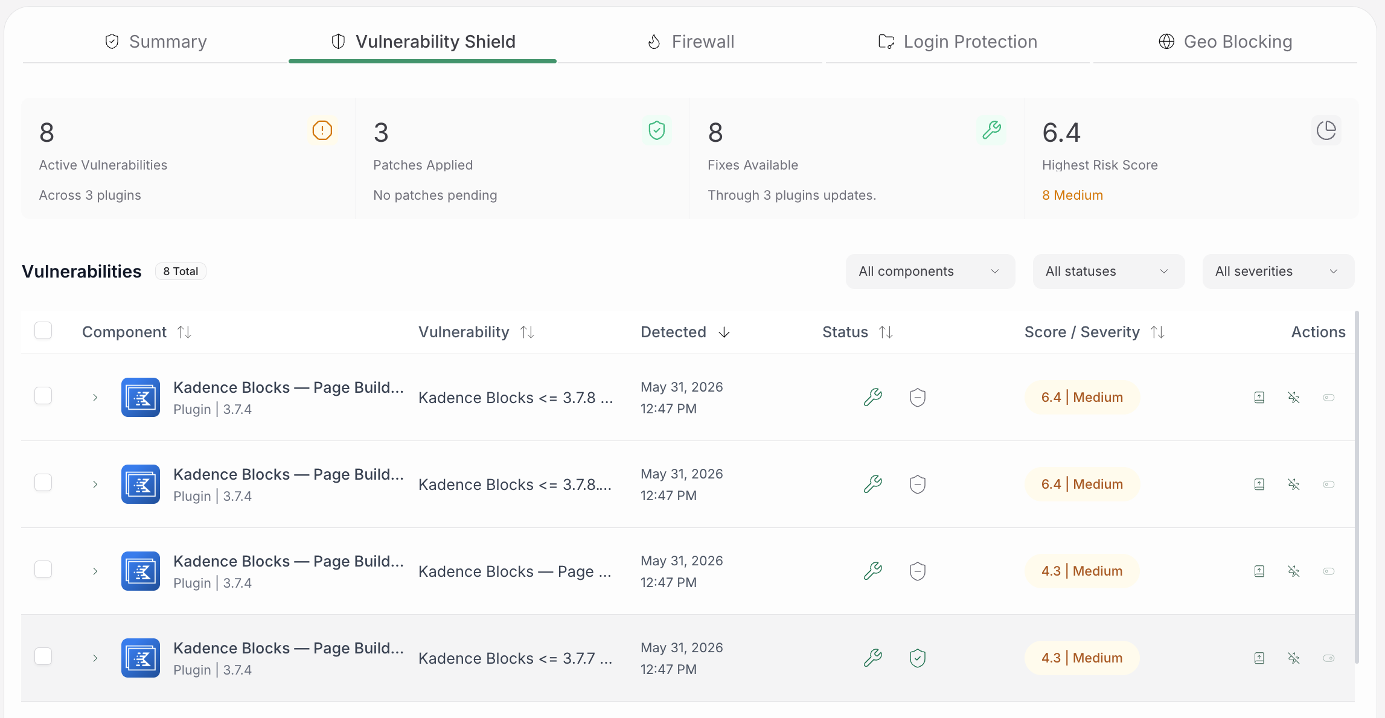
Task: Click shield-minus status icon in first row
Action: click(917, 398)
